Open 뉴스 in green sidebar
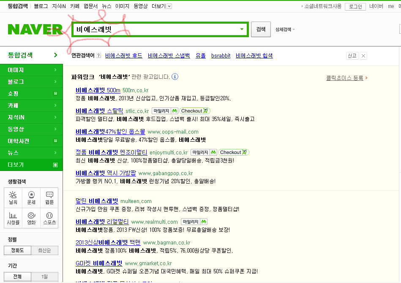Image resolution: width=401 pixels, height=283 pixels. [x=31, y=153]
